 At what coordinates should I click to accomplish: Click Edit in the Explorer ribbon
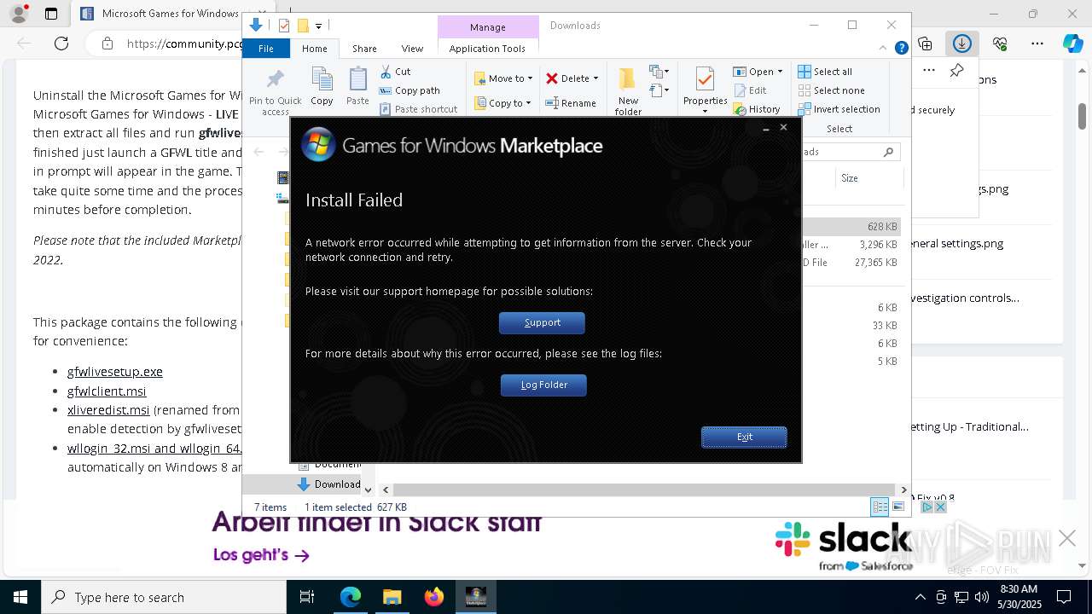pyautogui.click(x=750, y=90)
